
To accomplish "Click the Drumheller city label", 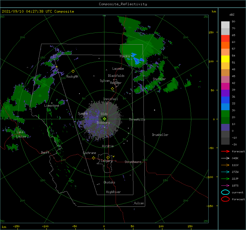I will click(x=160, y=135).
